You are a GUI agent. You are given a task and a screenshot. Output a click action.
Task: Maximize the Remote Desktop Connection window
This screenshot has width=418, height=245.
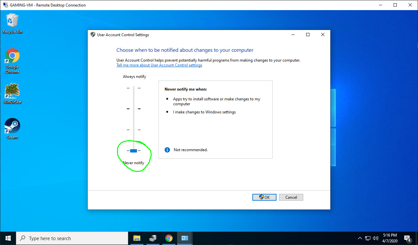click(x=395, y=5)
